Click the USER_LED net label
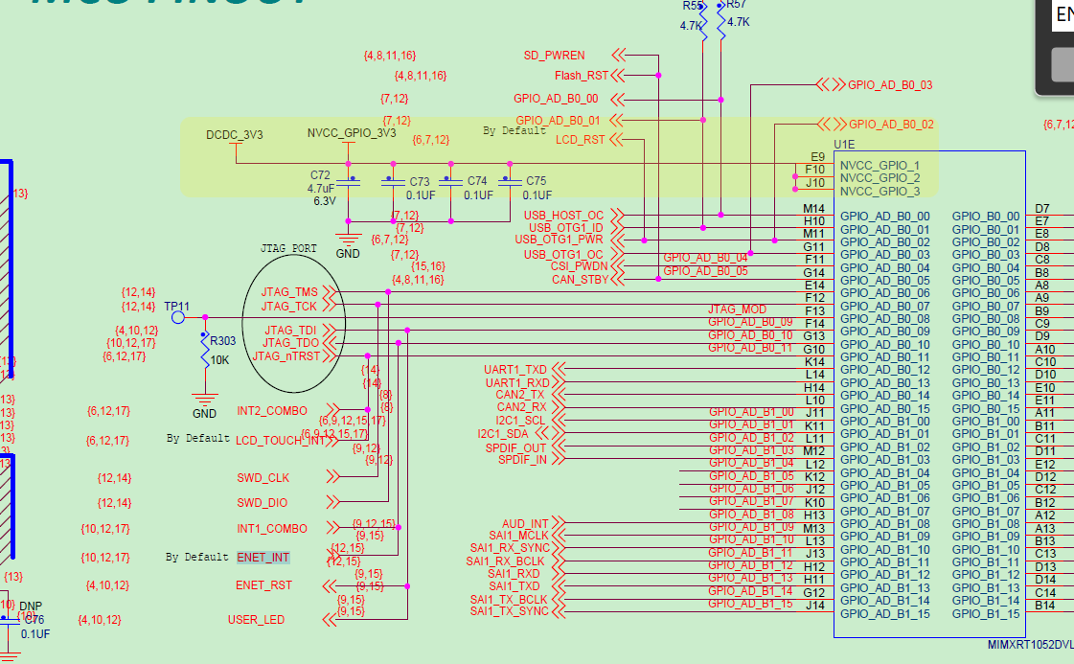The height and width of the screenshot is (664, 1074). pyautogui.click(x=256, y=620)
